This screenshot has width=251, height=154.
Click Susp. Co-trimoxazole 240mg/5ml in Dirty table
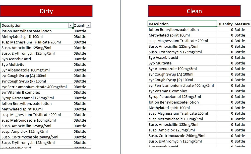(x=37, y=137)
